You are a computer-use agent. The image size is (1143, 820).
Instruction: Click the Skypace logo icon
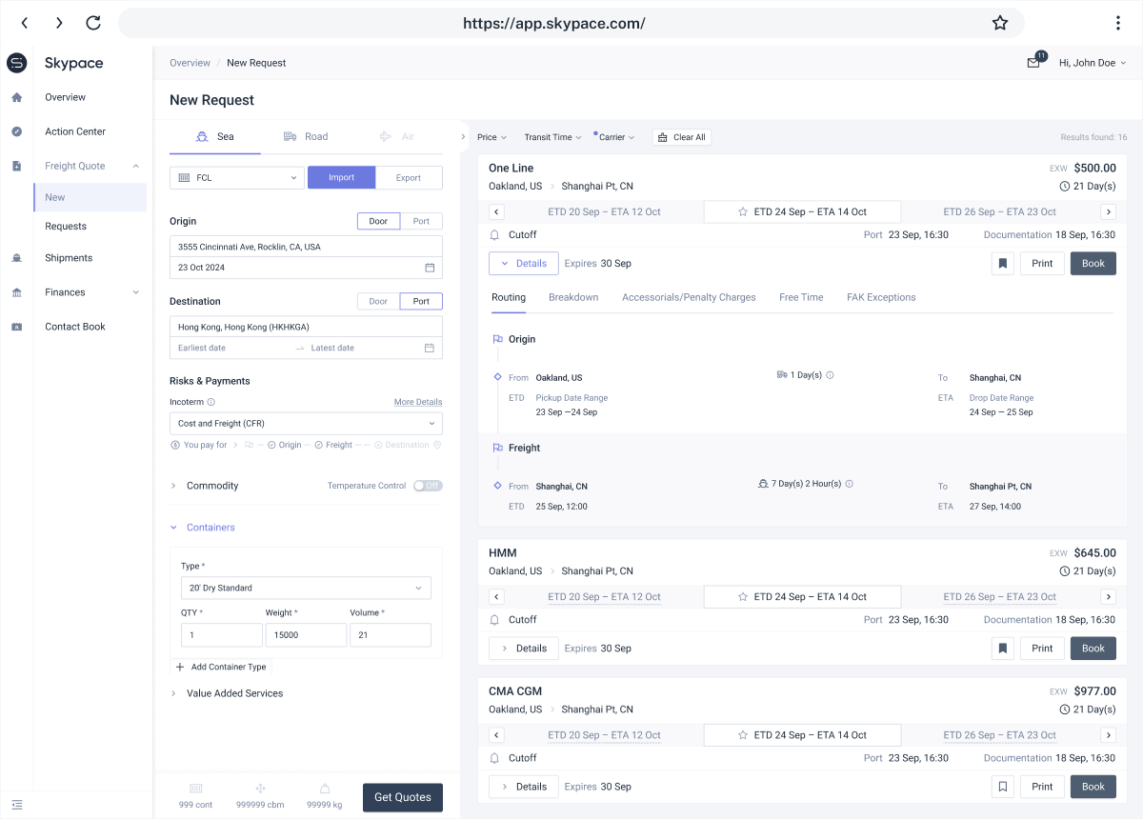[x=17, y=63]
